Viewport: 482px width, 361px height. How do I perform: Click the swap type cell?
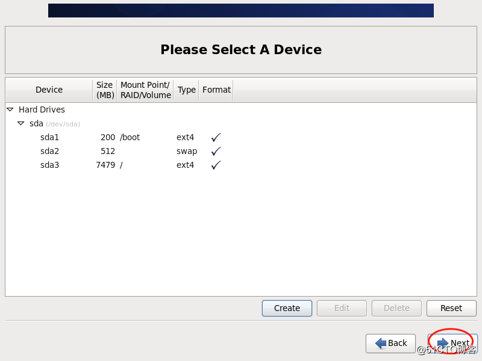187,152
